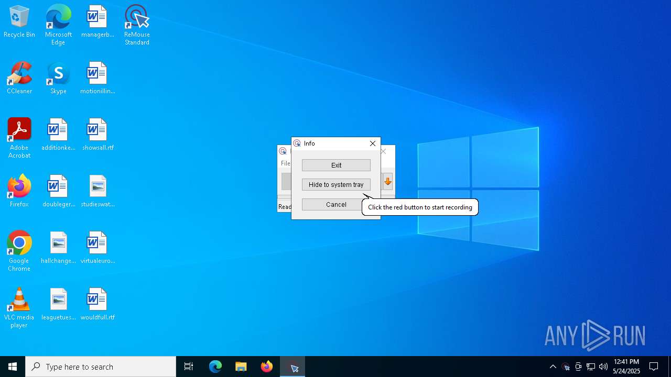The width and height of the screenshot is (671, 377).
Task: Open the Windows Start menu
Action: tap(13, 367)
